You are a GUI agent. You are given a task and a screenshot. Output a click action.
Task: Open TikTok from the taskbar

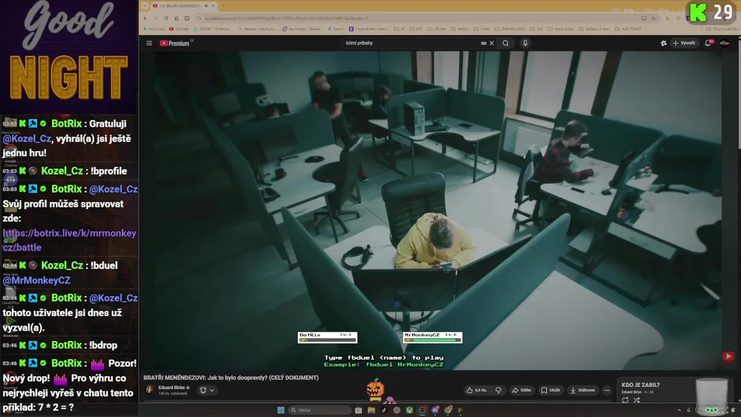384,410
